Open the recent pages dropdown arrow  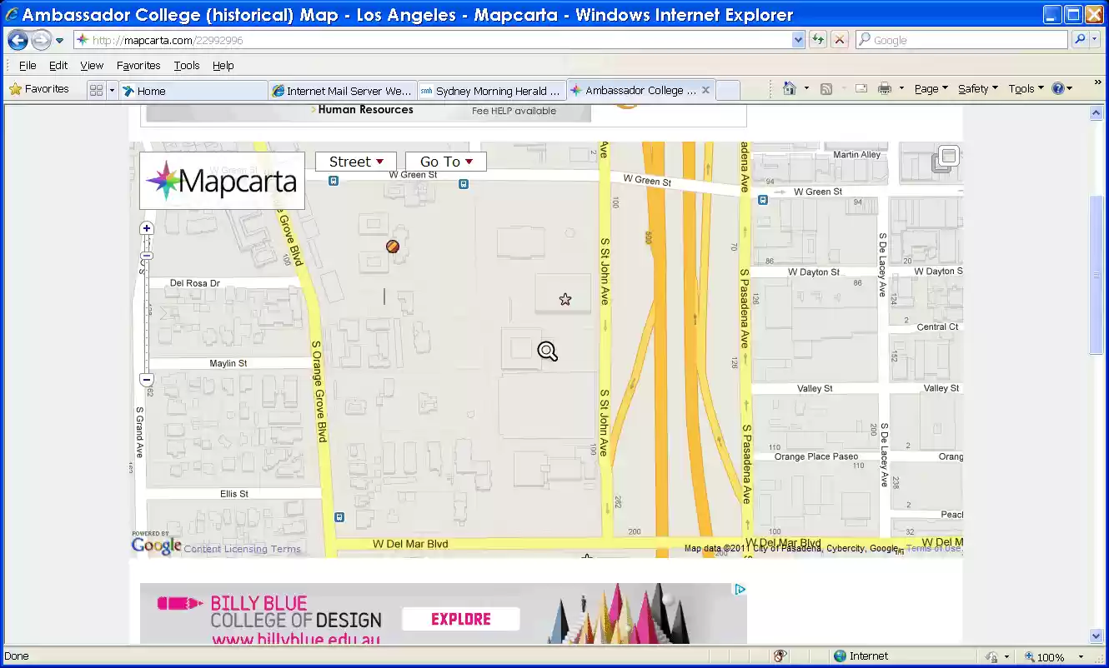click(60, 41)
